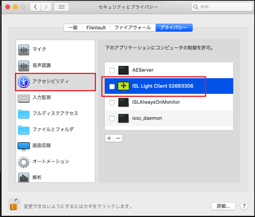Switch to the FileVault tab
This screenshot has height=217, width=255.
(x=96, y=27)
